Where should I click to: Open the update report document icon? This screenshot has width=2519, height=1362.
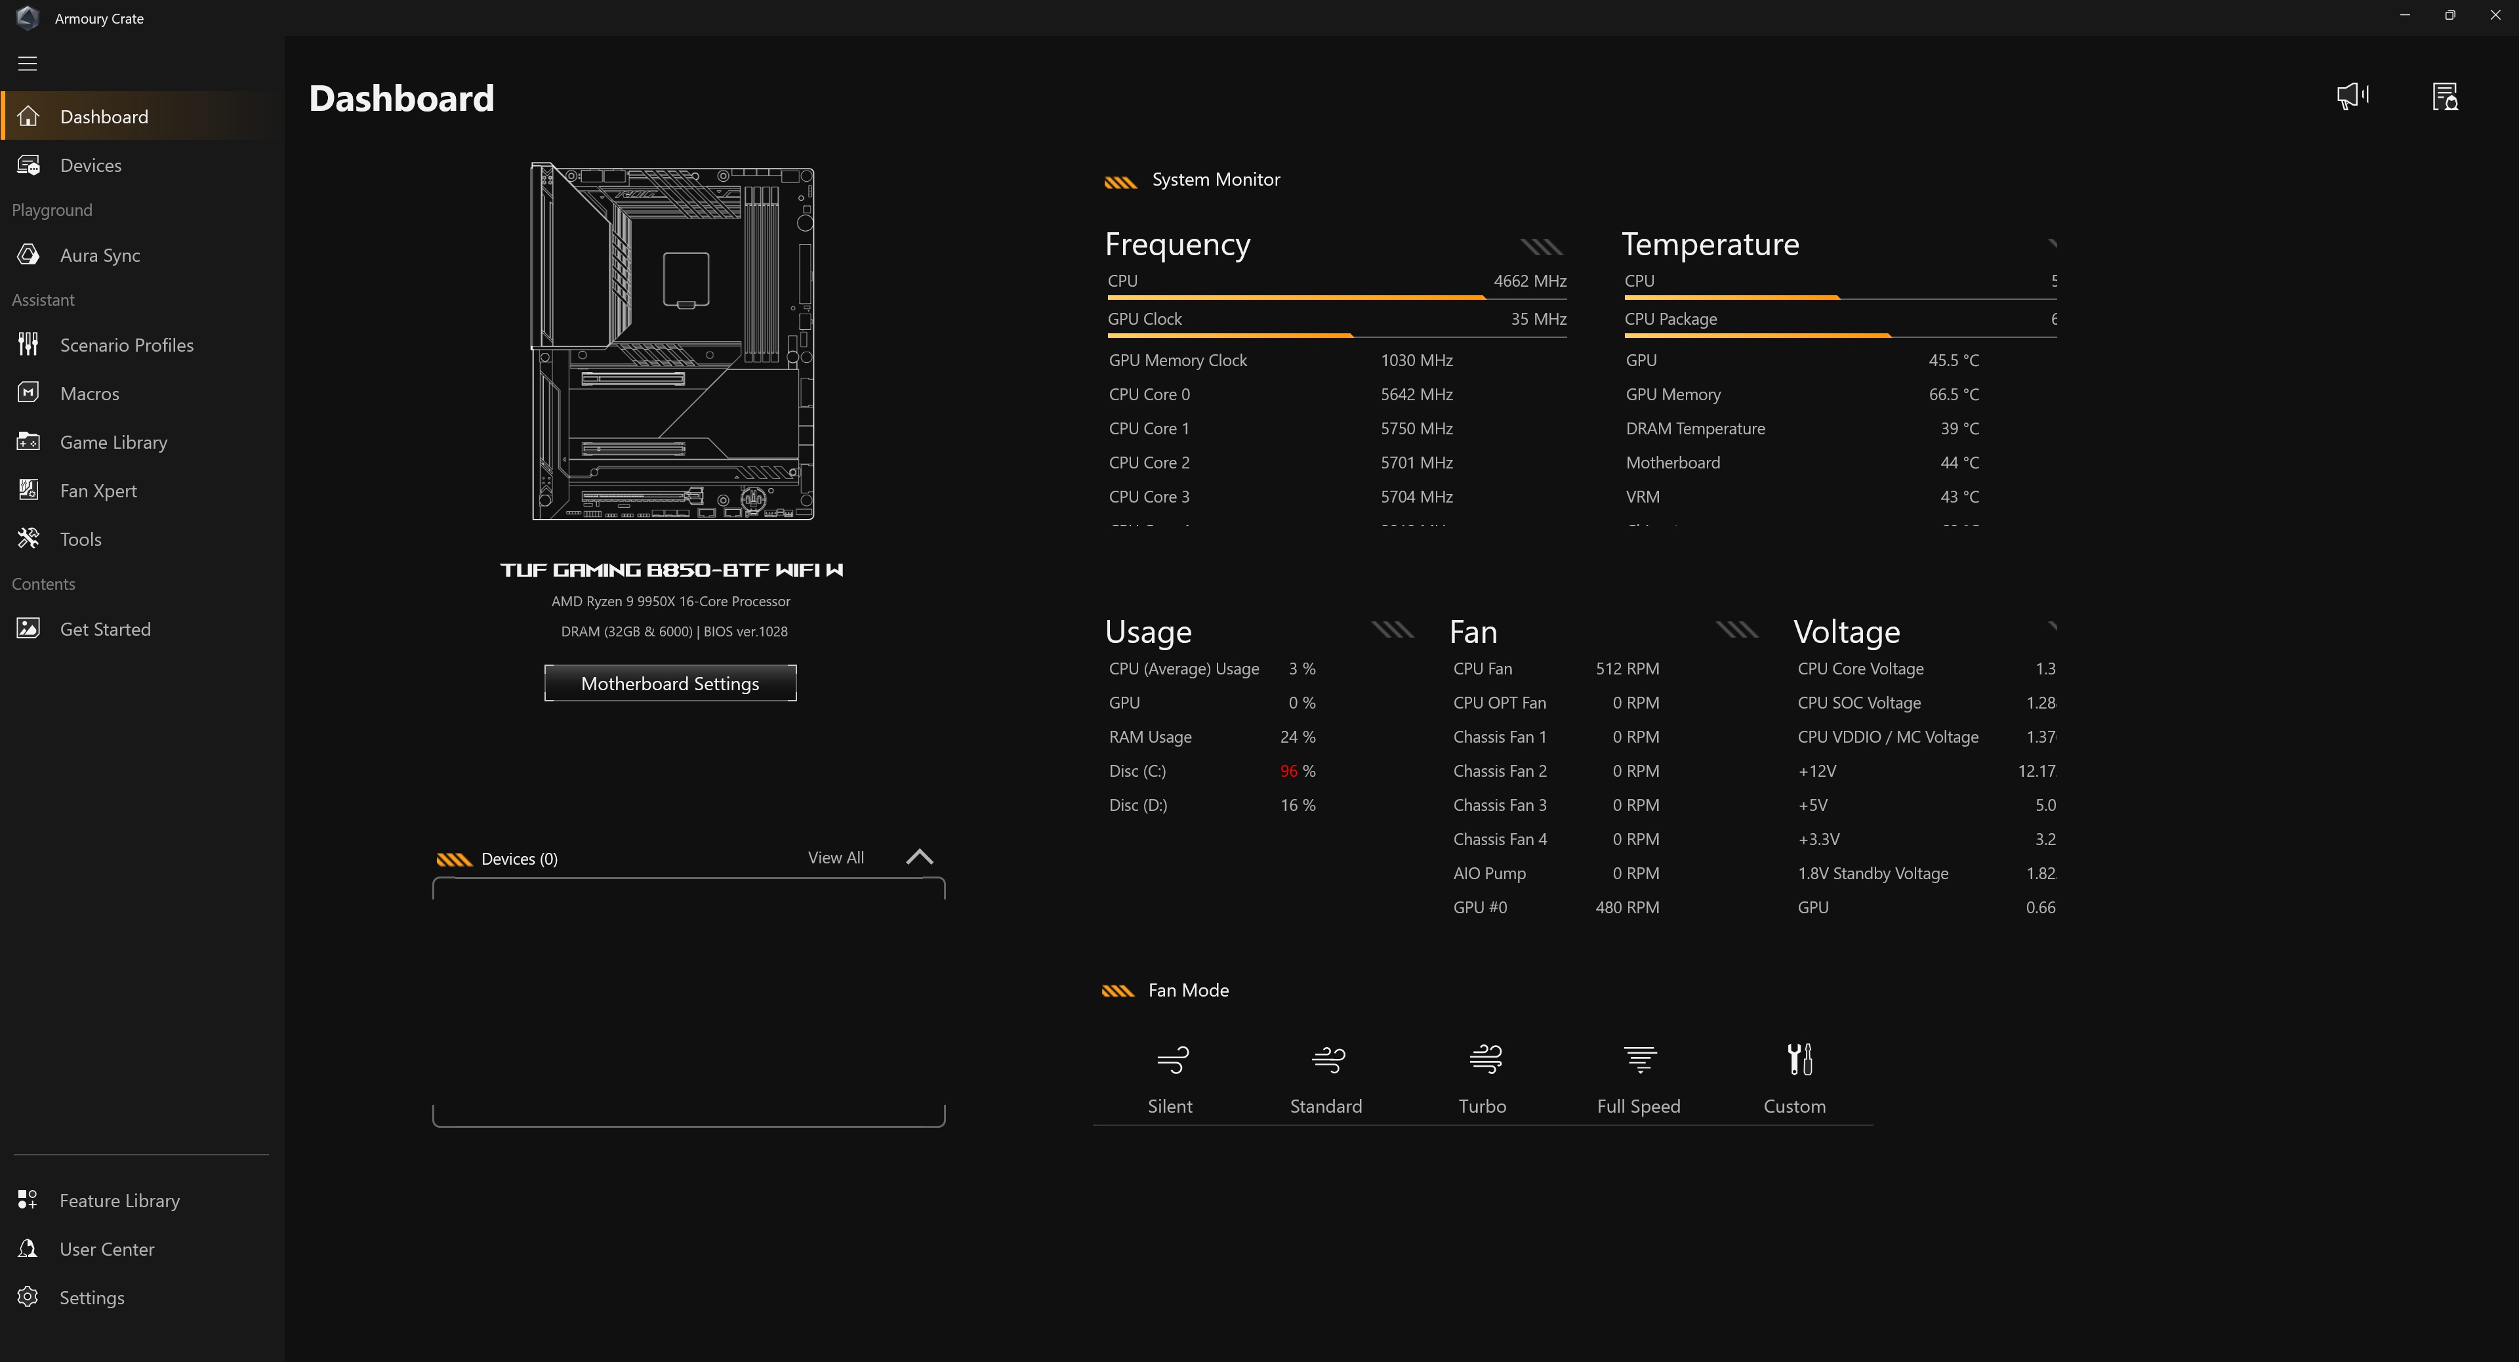click(2445, 96)
